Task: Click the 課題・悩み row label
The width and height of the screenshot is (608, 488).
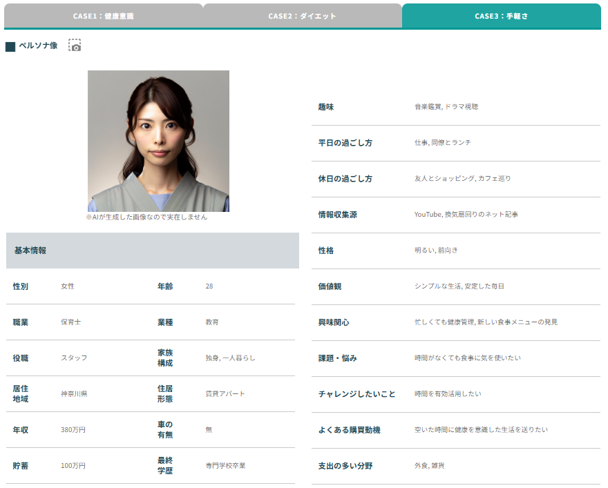Action: tap(337, 358)
